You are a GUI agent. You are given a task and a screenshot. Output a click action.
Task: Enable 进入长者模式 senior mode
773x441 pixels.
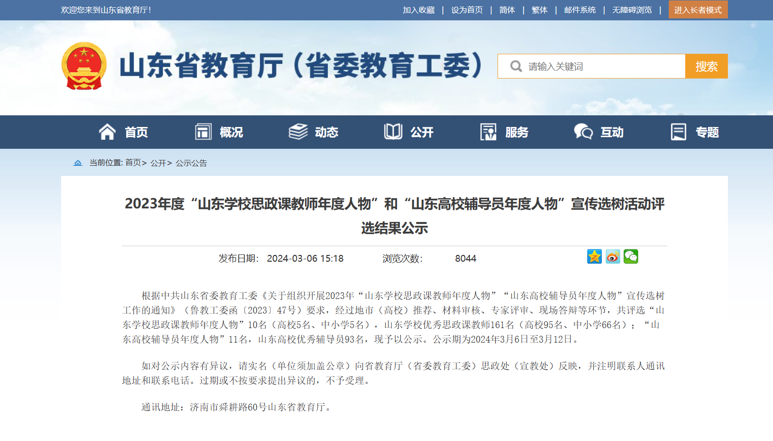click(x=698, y=10)
